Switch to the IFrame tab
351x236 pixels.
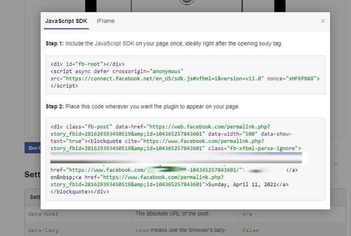(106, 21)
